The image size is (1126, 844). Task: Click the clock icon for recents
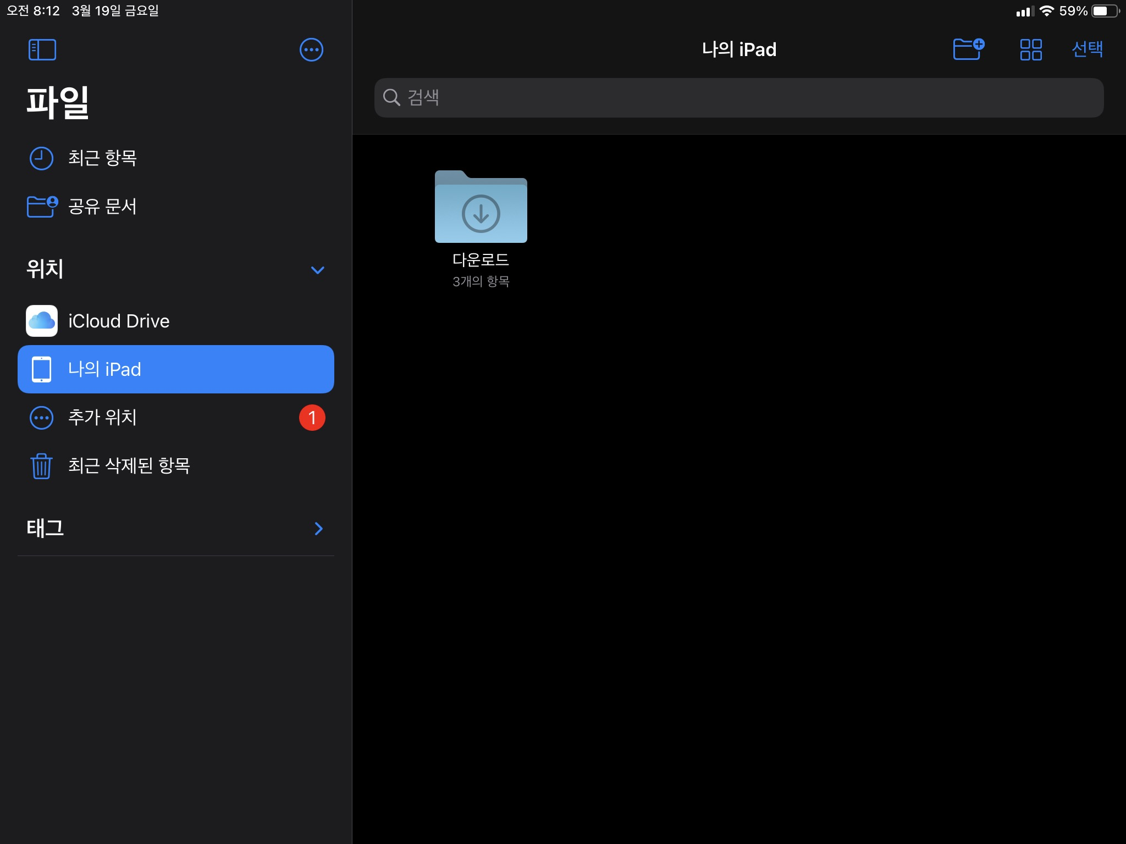click(41, 158)
